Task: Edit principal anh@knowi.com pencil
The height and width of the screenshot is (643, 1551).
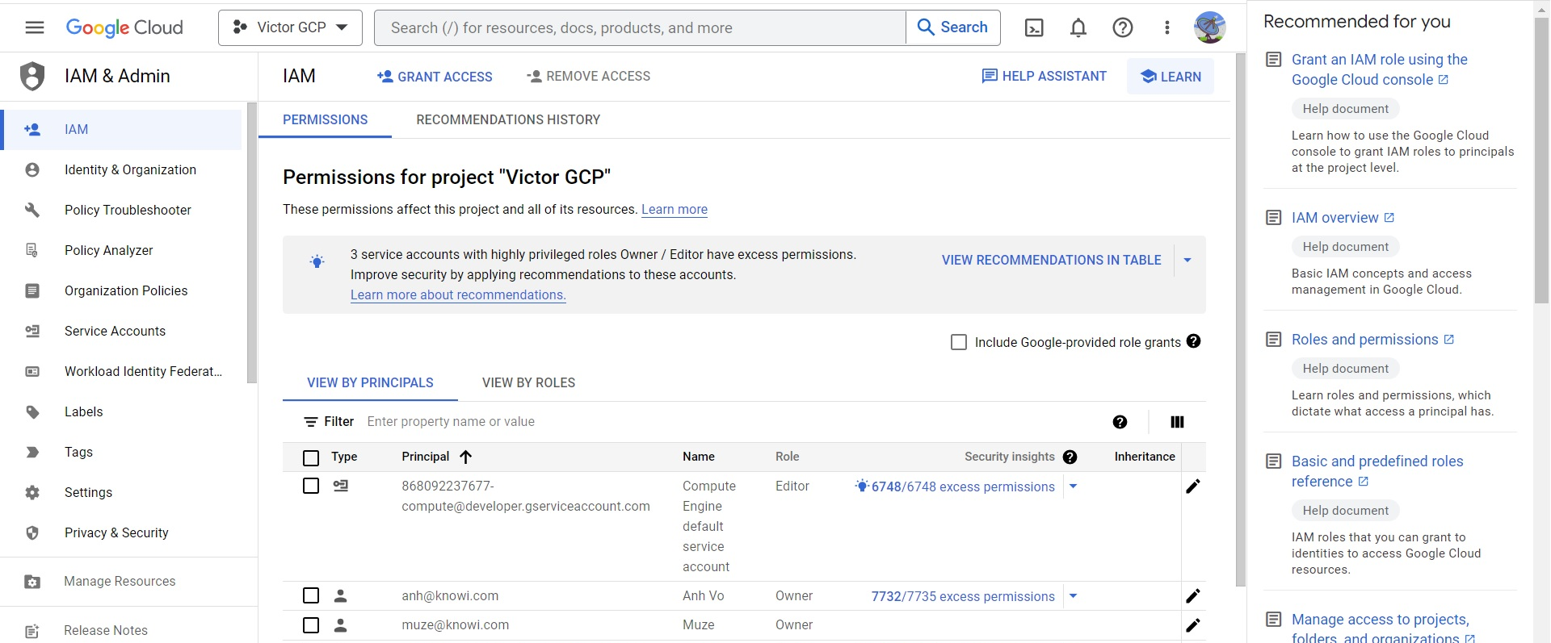Action: tap(1193, 595)
